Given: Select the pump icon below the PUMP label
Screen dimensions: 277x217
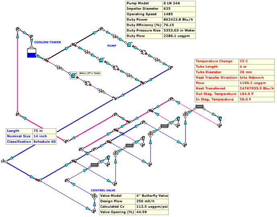Looking at the screenshot, I should coord(101,60).
